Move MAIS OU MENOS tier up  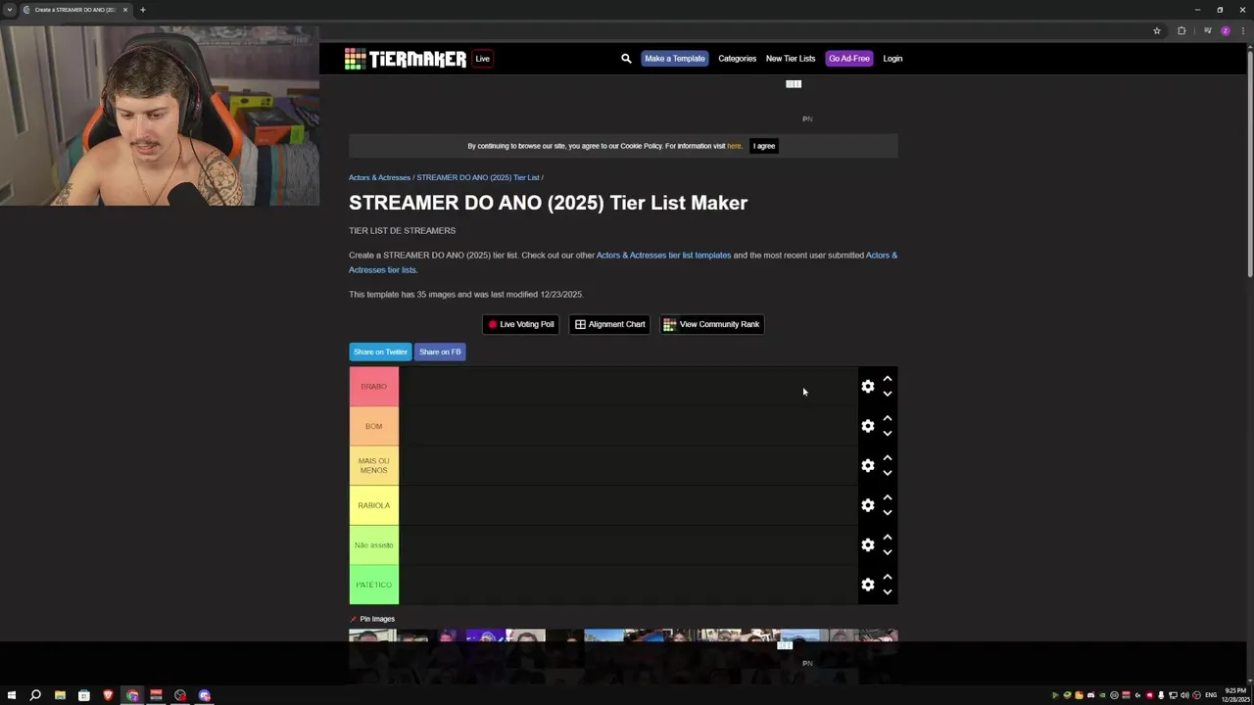pos(888,458)
